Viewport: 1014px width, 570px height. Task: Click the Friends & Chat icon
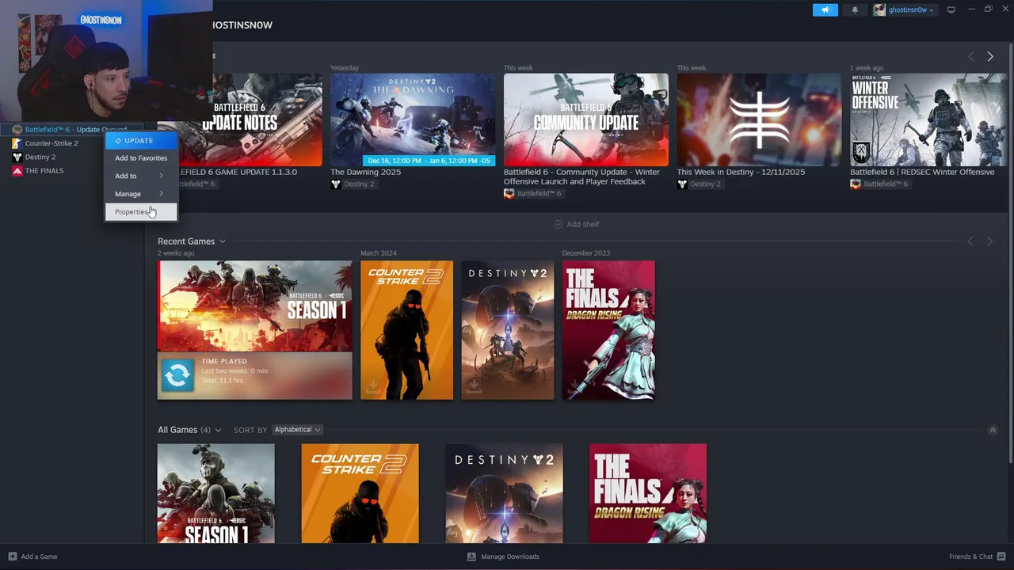(x=1001, y=557)
